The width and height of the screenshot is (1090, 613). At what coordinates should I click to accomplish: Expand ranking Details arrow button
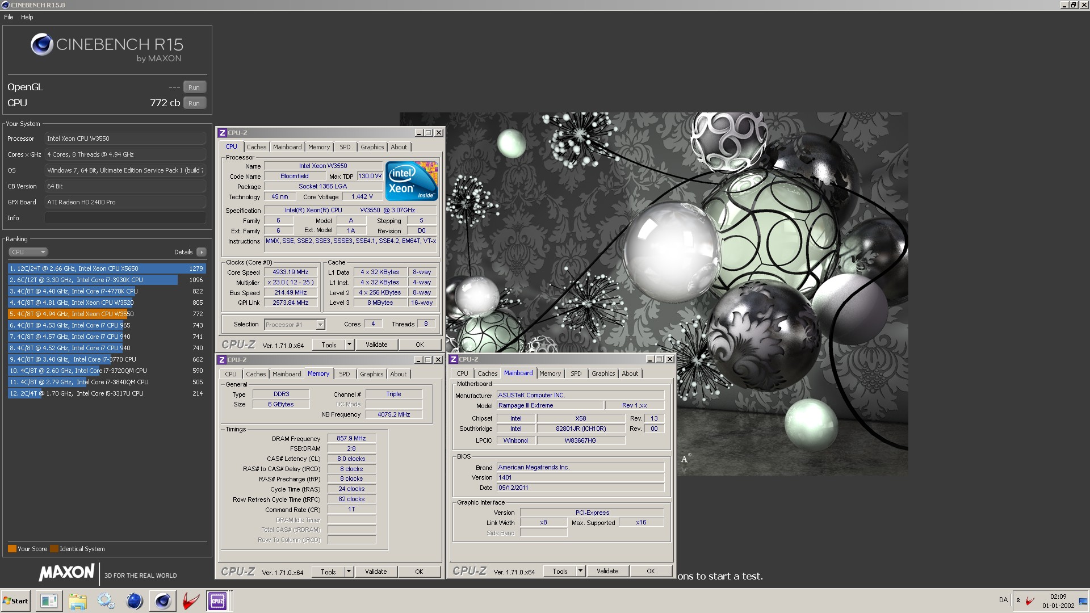(x=201, y=252)
